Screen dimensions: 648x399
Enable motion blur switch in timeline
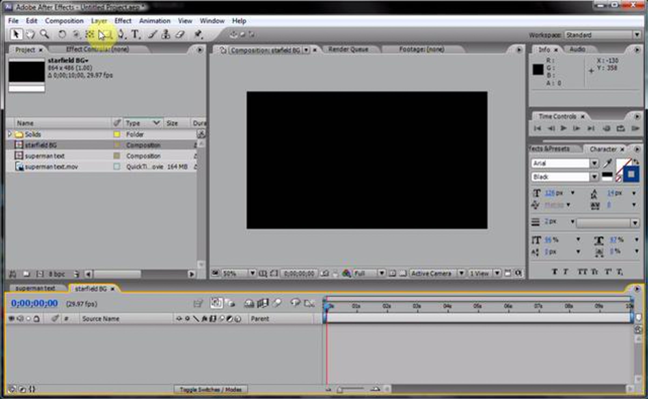(277, 303)
